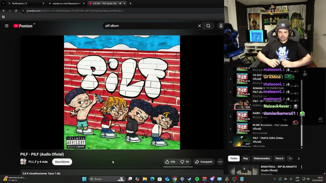
Task: Open Steam from the taskbar
Action: pyautogui.click(x=189, y=179)
